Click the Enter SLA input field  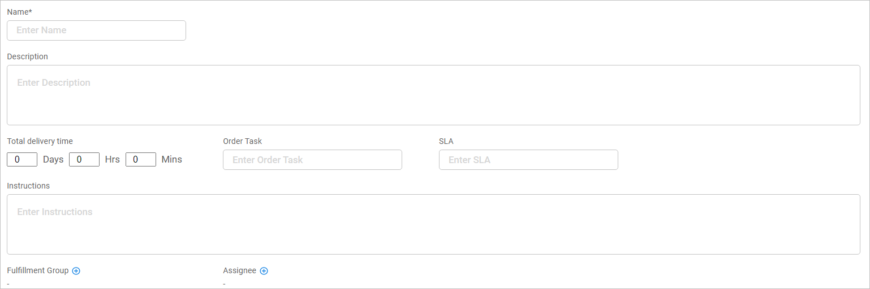click(x=528, y=160)
